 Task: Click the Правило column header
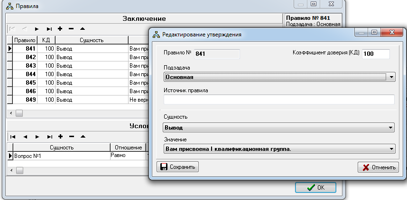click(25, 40)
